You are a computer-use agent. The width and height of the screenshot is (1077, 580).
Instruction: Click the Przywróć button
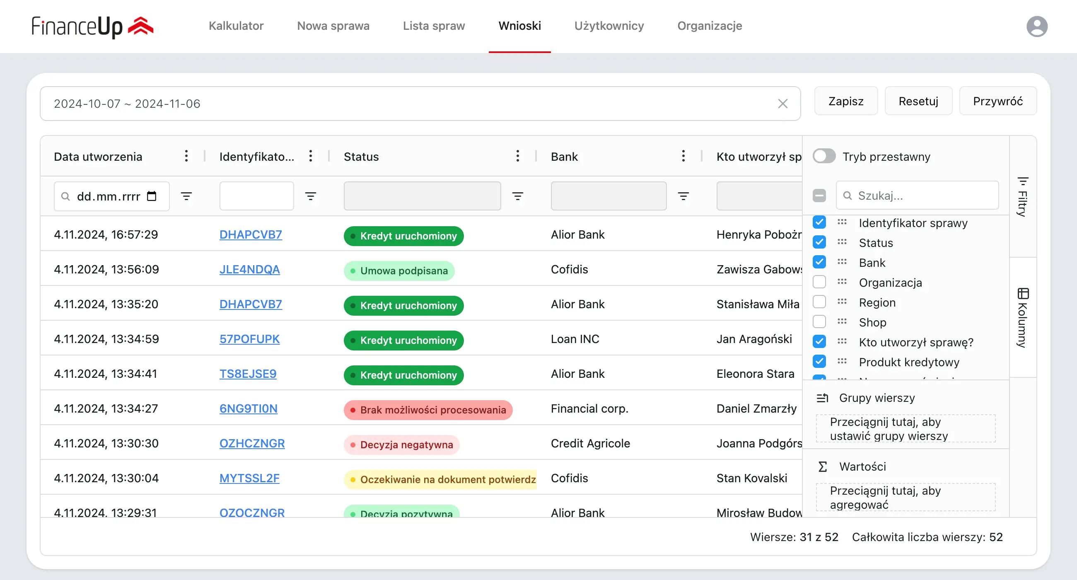pos(997,101)
